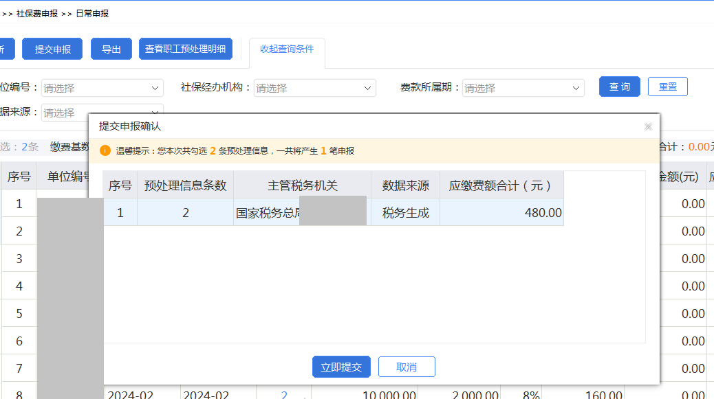Viewport: 714px width, 399px height.
Task: Select 序号 value 1 in dialog row
Action: (x=120, y=213)
